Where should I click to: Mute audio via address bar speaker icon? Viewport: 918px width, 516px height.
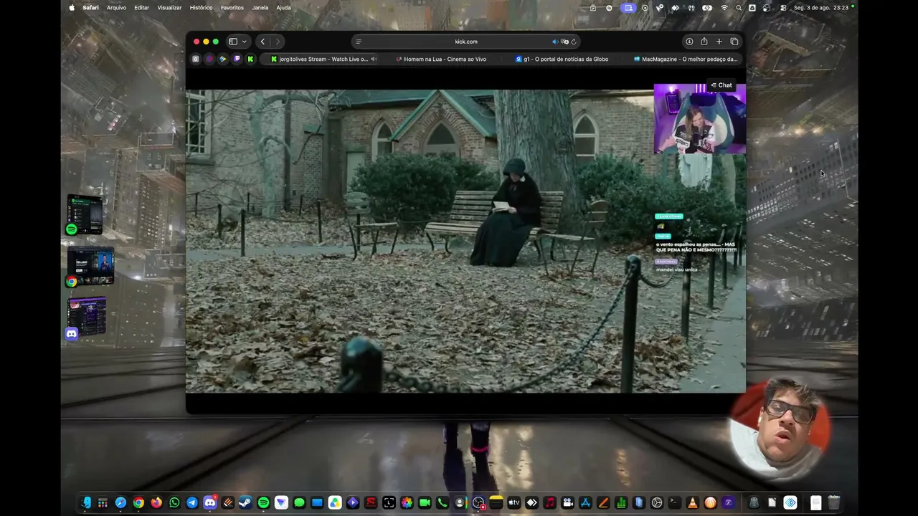(555, 42)
